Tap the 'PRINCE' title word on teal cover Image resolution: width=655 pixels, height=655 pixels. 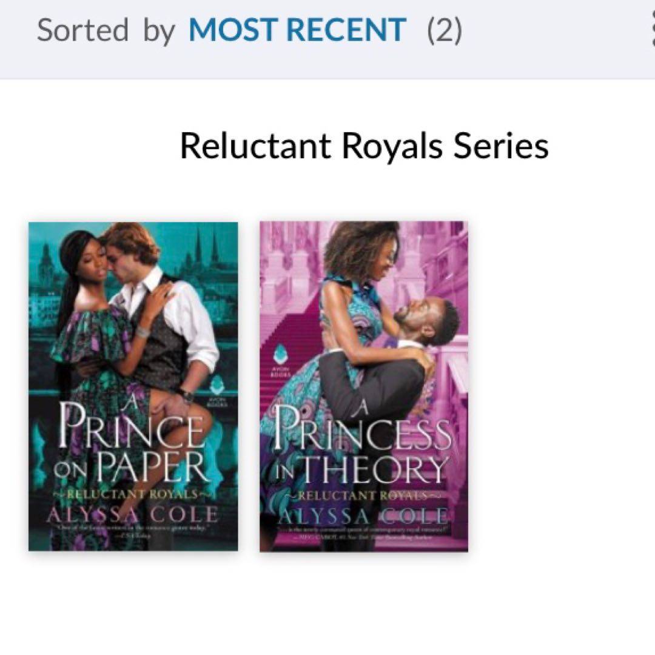[130, 427]
